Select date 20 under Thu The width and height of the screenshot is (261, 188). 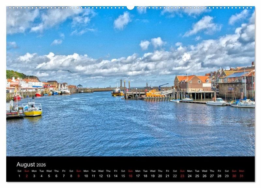[160, 176]
